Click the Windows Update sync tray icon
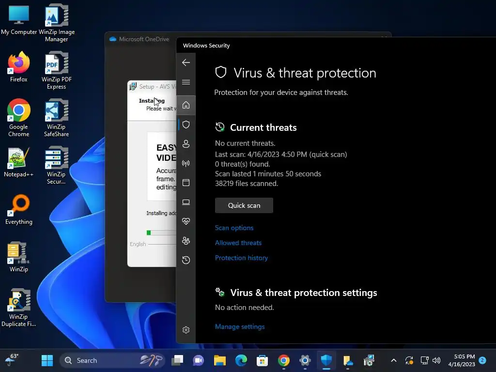This screenshot has height=372, width=496. tap(409, 360)
